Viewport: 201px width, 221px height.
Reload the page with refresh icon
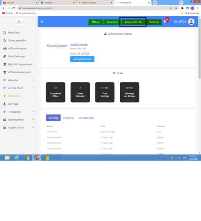(x=14, y=8)
